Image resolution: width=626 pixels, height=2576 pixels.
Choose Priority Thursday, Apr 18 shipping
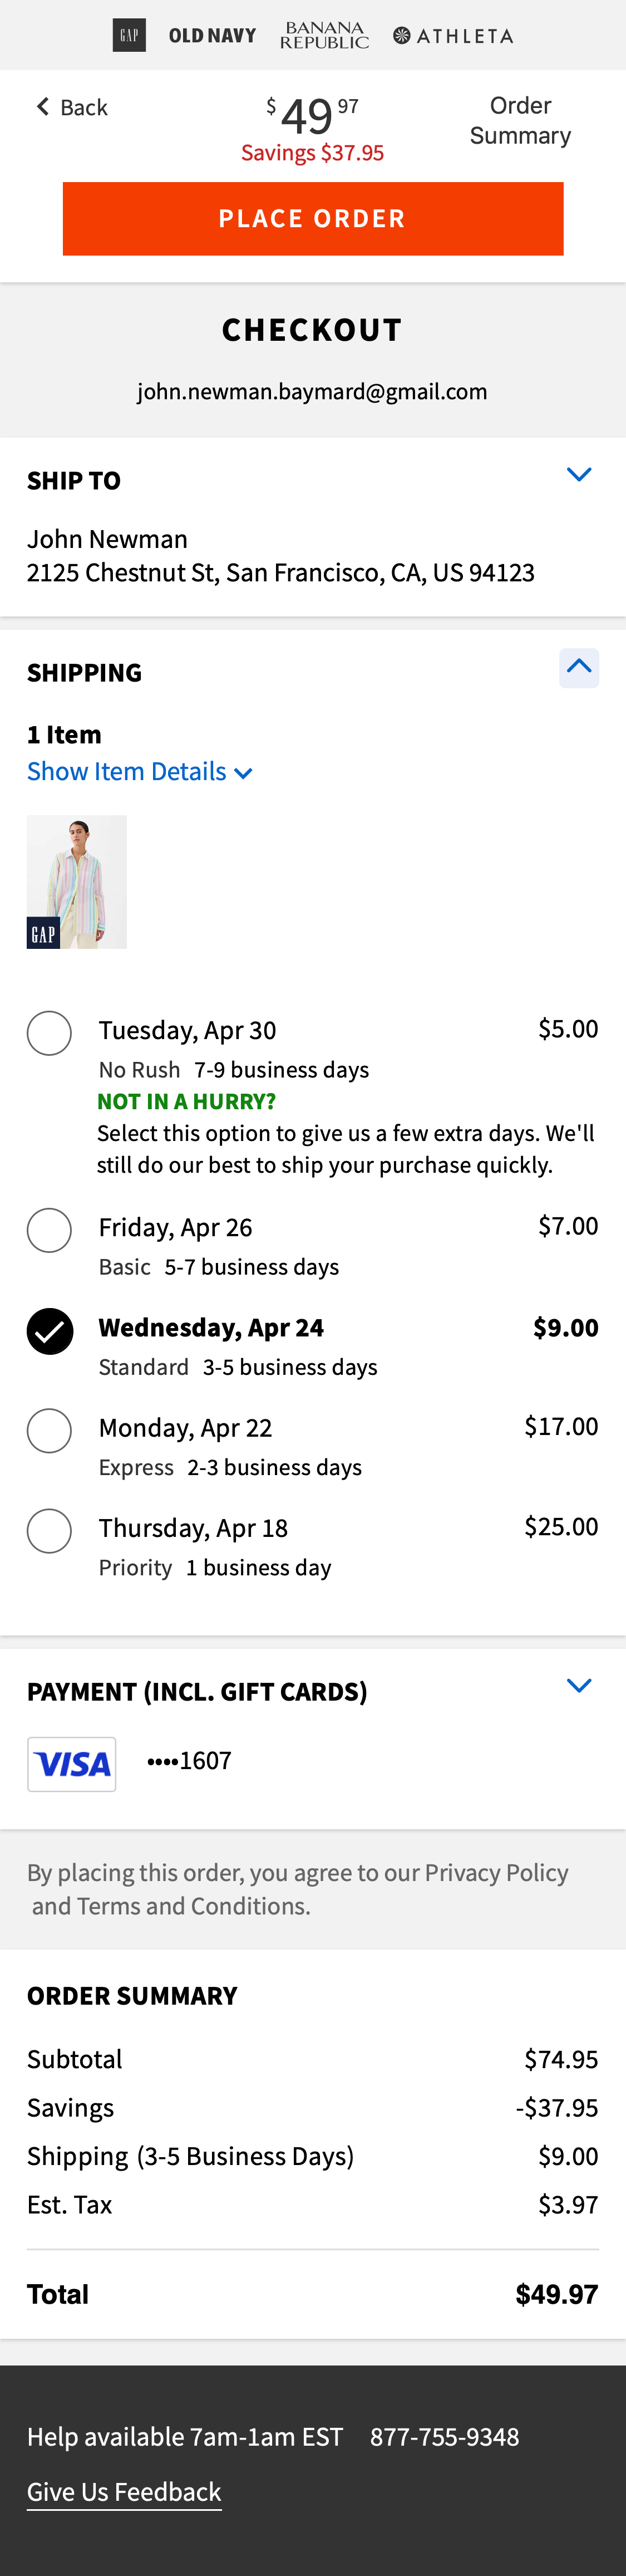pos(49,1530)
